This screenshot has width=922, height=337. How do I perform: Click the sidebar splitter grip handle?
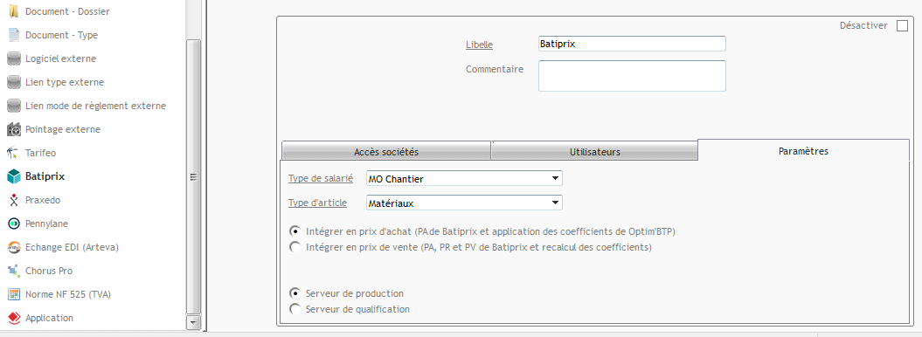(x=193, y=176)
